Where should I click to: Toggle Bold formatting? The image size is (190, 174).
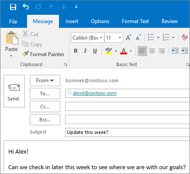tap(76, 51)
